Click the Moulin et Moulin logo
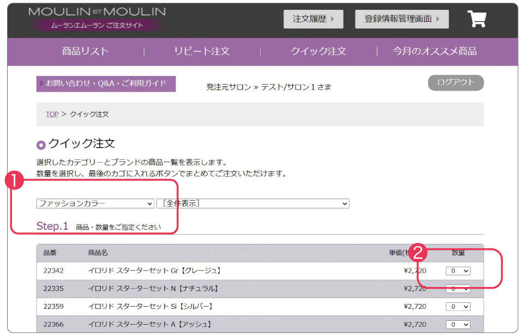524x335 pixels. (x=97, y=19)
